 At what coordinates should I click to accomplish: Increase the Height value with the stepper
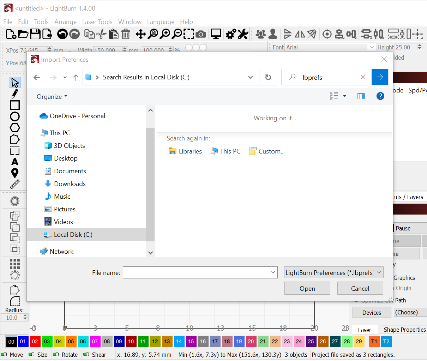coord(420,46)
